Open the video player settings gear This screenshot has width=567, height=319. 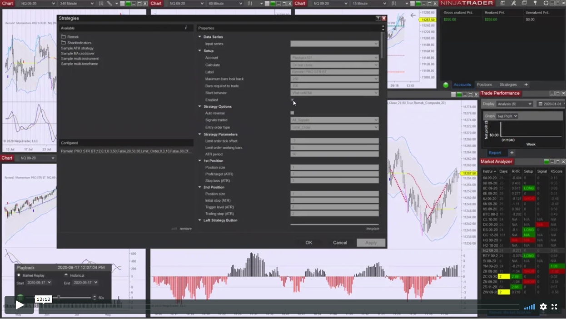pos(543,307)
